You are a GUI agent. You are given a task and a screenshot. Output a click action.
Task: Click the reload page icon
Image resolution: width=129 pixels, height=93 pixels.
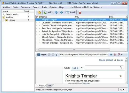pyautogui.click(x=57, y=55)
